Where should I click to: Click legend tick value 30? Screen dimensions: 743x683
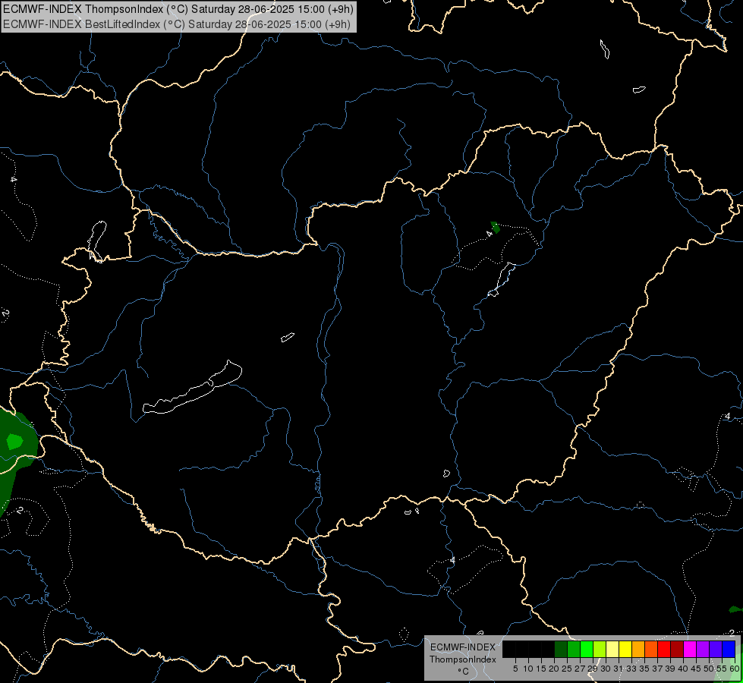point(606,669)
